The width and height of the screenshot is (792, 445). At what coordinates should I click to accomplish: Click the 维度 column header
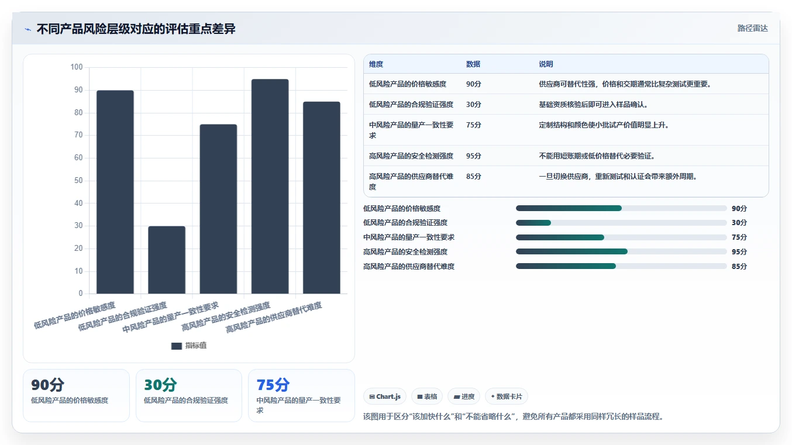click(376, 64)
